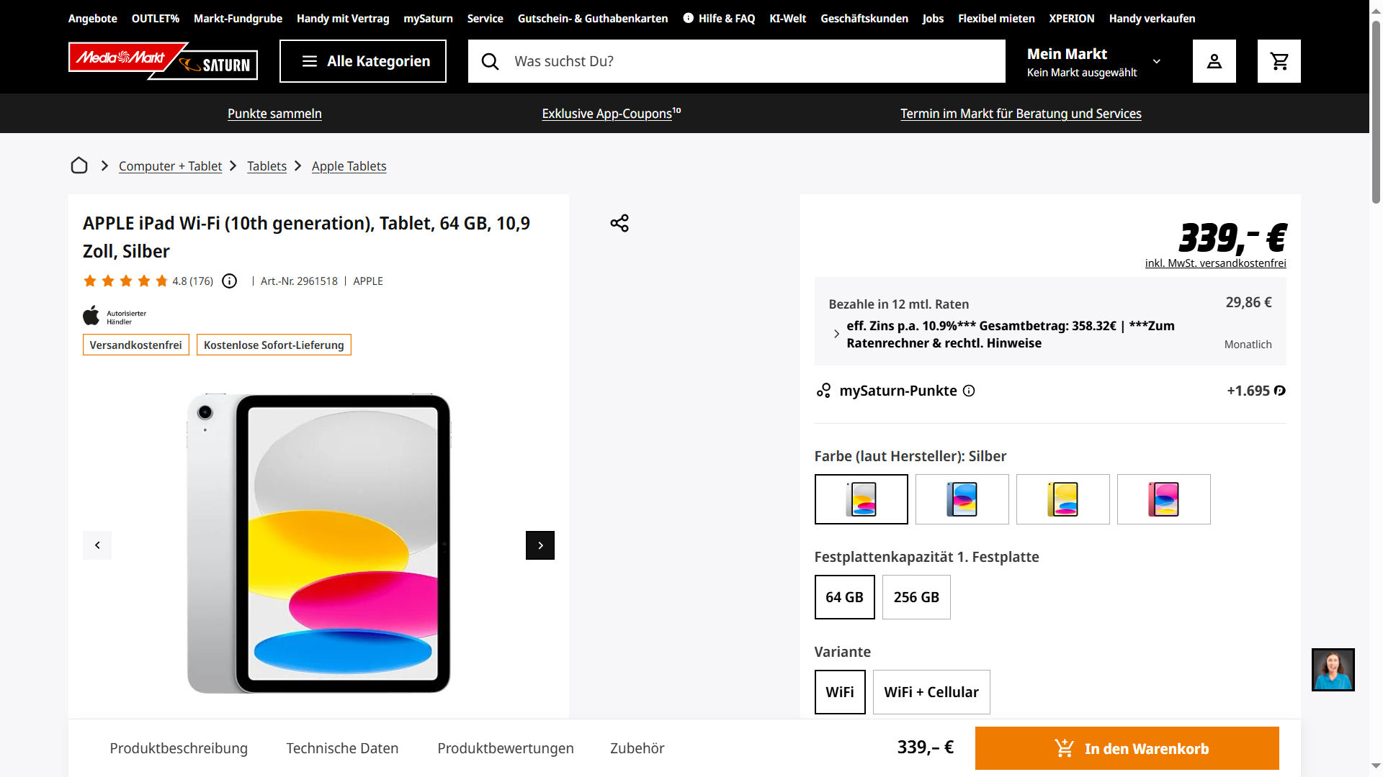Viewport: 1383px width, 777px height.
Task: Click the home breadcrumb icon
Action: click(79, 166)
